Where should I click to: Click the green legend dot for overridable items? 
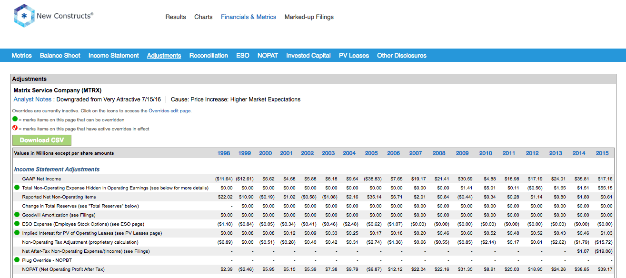[x=15, y=120]
